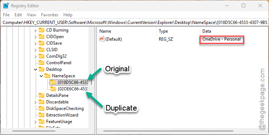Image resolution: width=269 pixels, height=135 pixels.
Task: Open the View menu
Action: pyautogui.click(x=32, y=15)
